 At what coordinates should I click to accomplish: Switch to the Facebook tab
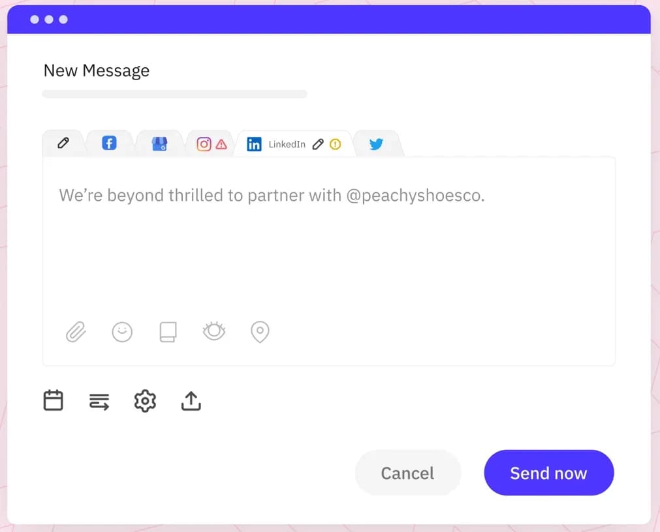tap(108, 142)
